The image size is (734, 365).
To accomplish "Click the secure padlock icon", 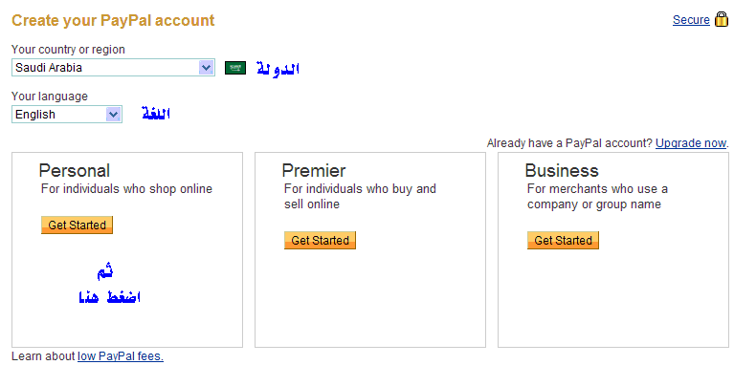I will [722, 20].
